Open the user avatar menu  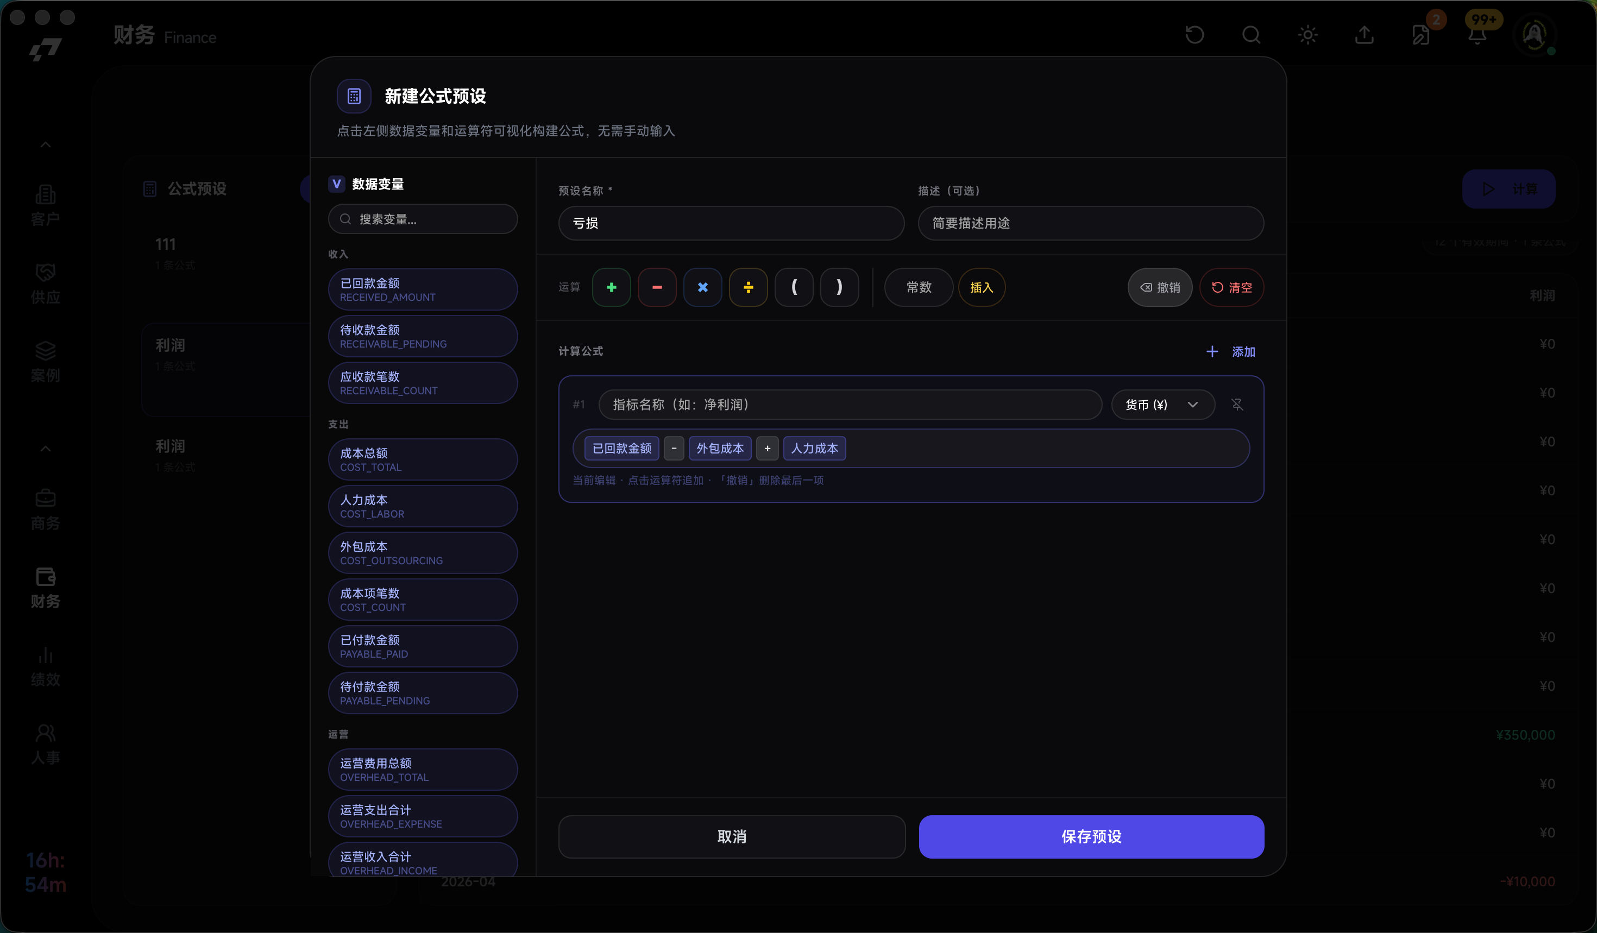click(x=1534, y=34)
